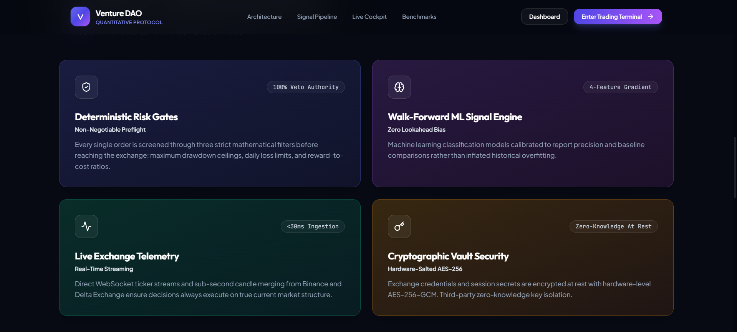The width and height of the screenshot is (737, 332).
Task: Open the Live Cockpit nav link
Action: coord(369,17)
